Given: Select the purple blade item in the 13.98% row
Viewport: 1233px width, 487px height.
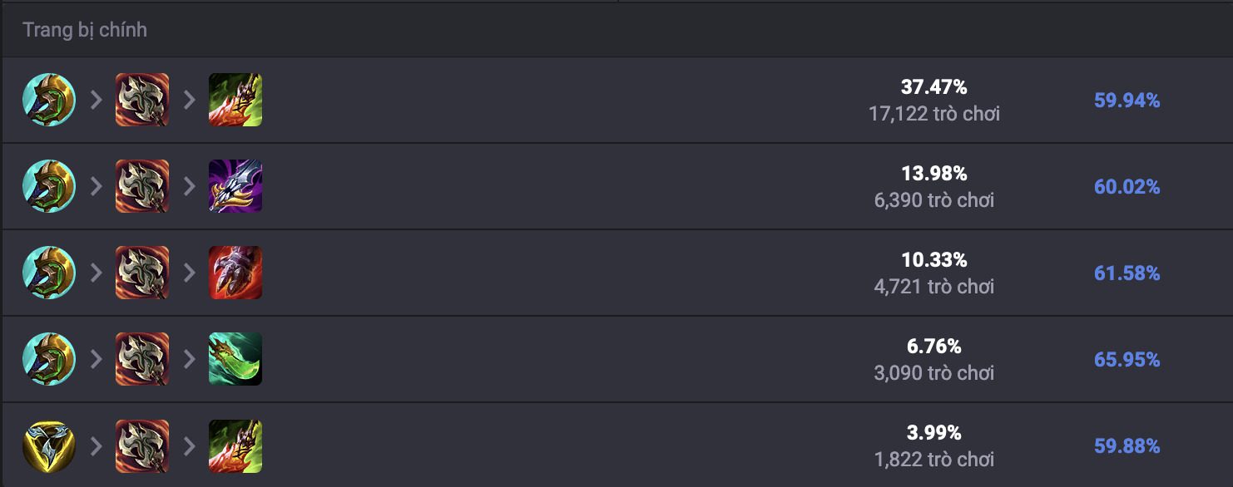Looking at the screenshot, I should coord(235,186).
